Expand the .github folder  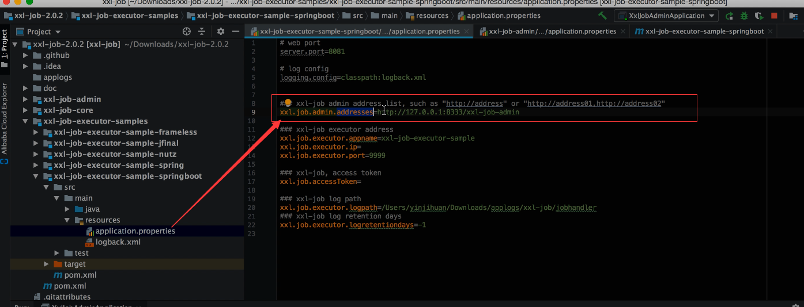[x=25, y=56]
